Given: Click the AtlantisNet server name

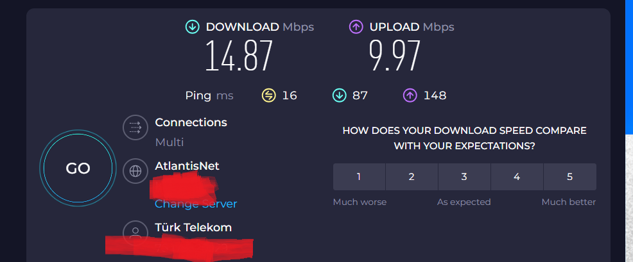Looking at the screenshot, I should (x=187, y=166).
